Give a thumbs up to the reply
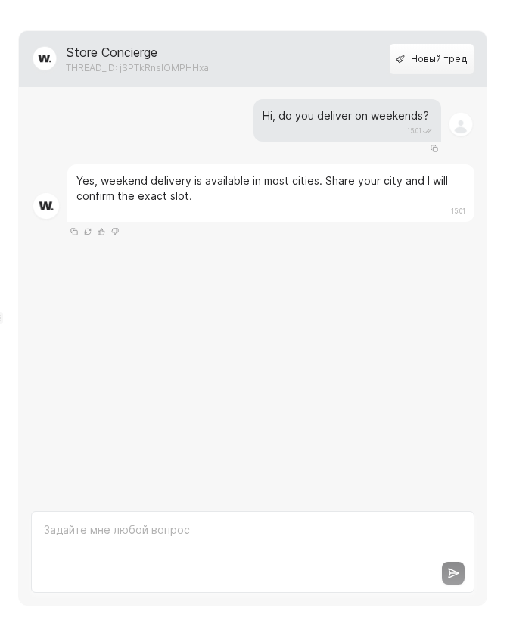 click(x=101, y=232)
